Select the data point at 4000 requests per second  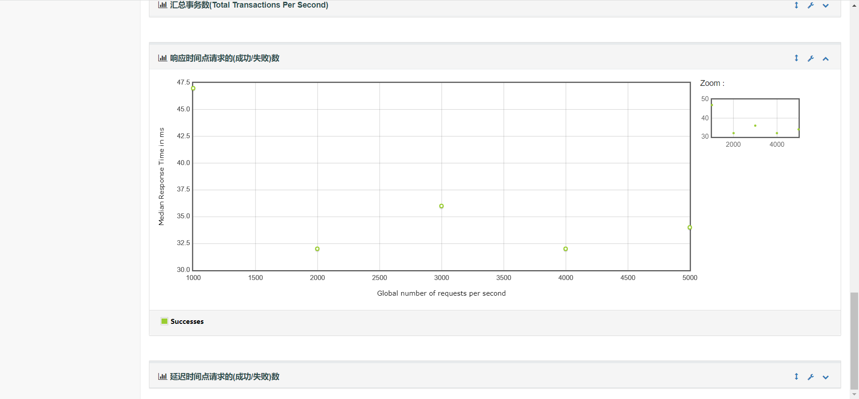coord(566,249)
